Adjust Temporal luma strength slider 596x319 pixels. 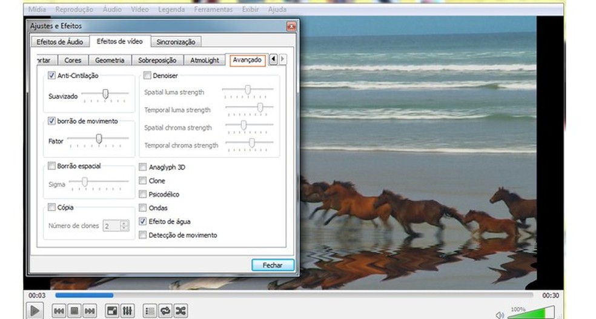(250, 108)
